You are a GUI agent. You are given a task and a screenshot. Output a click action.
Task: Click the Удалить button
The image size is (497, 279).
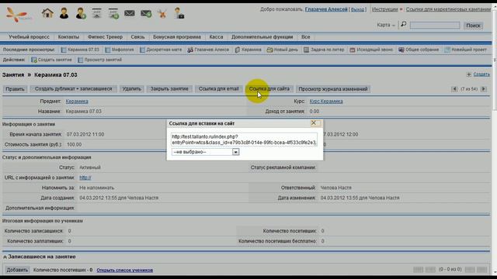coord(131,89)
